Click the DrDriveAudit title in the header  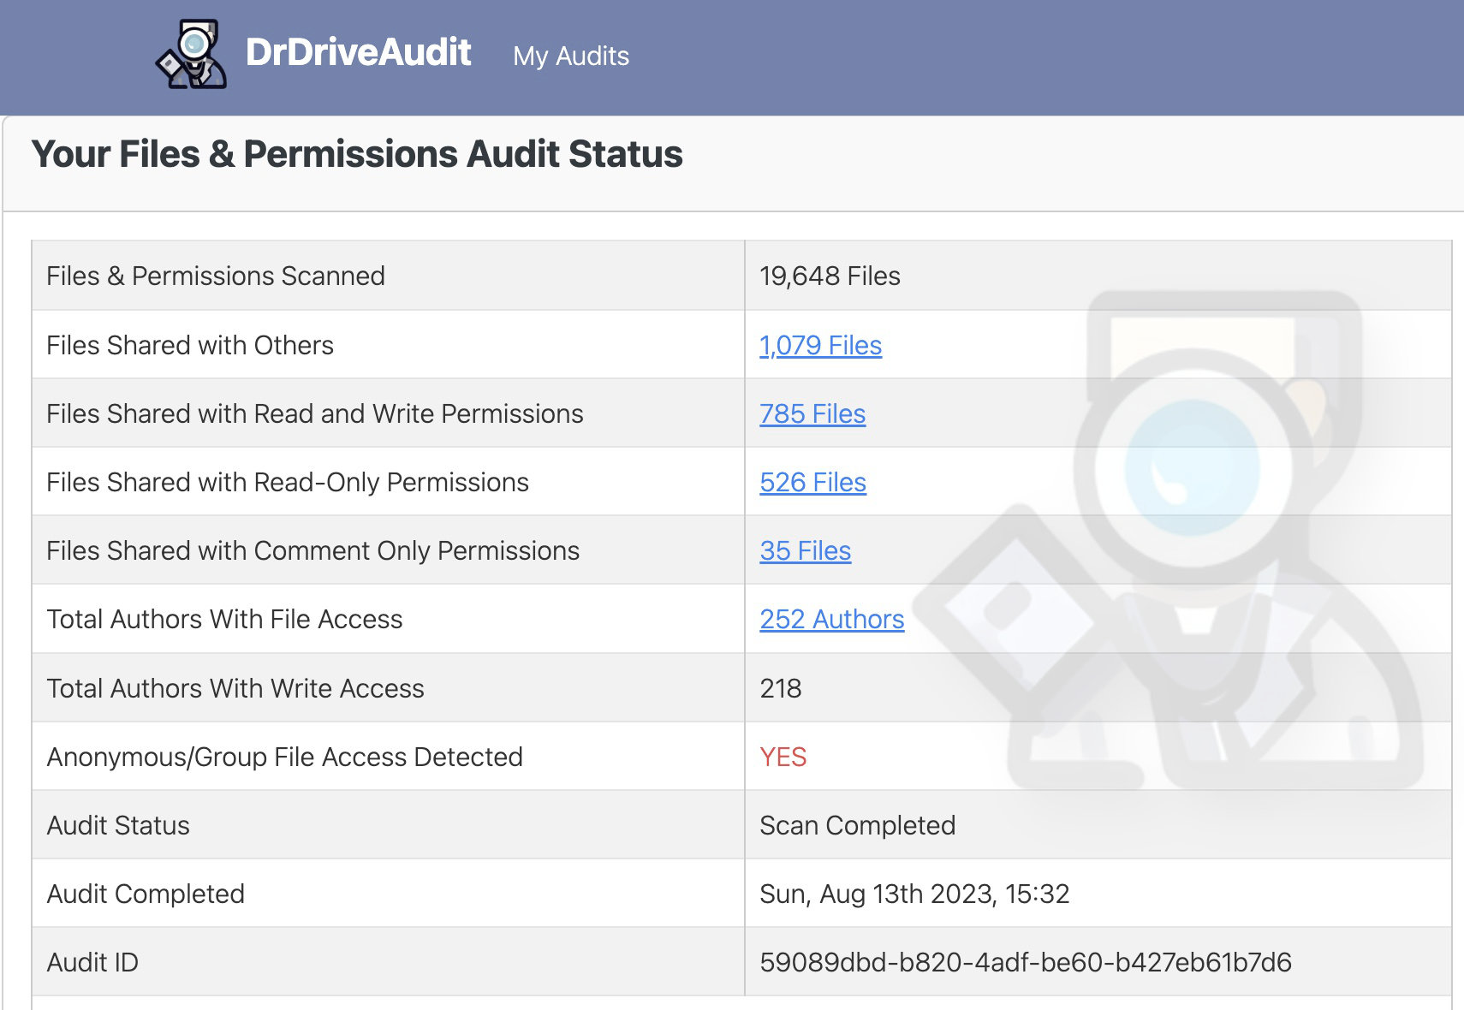358,53
